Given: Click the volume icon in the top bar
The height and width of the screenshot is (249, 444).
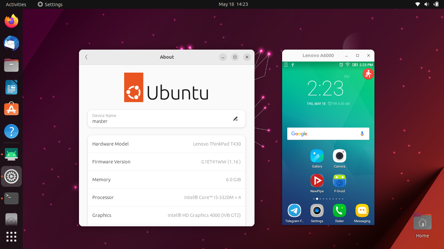Looking at the screenshot, I should tap(426, 4).
